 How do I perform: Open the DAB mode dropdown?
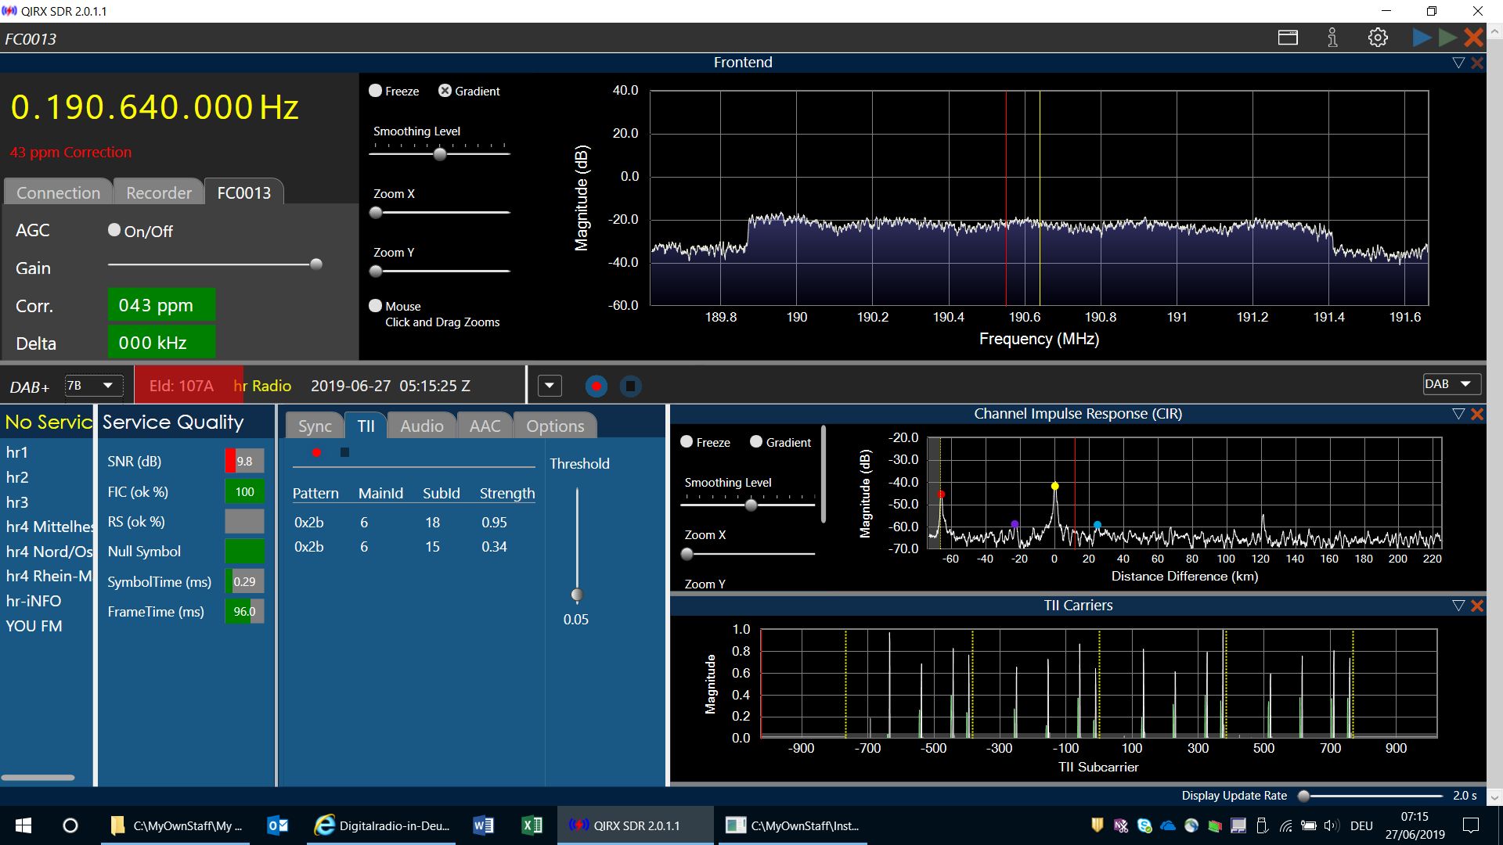coord(1451,384)
